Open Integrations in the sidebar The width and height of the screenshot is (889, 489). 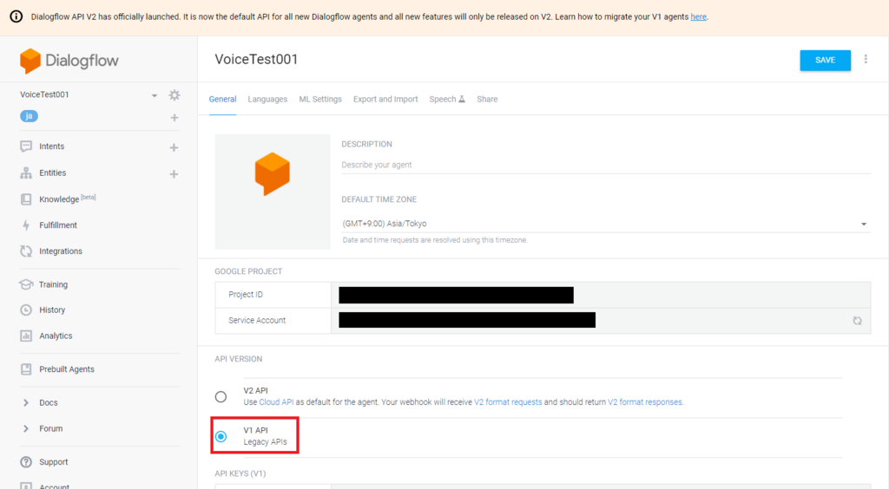tap(61, 251)
